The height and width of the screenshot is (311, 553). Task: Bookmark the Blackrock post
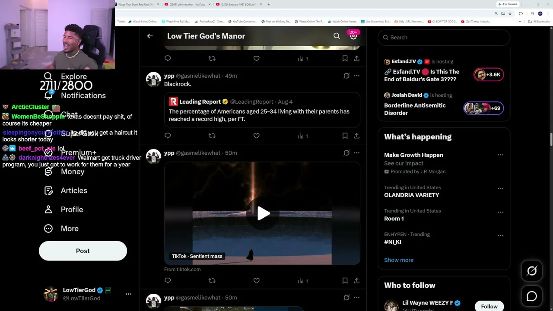tap(345, 136)
